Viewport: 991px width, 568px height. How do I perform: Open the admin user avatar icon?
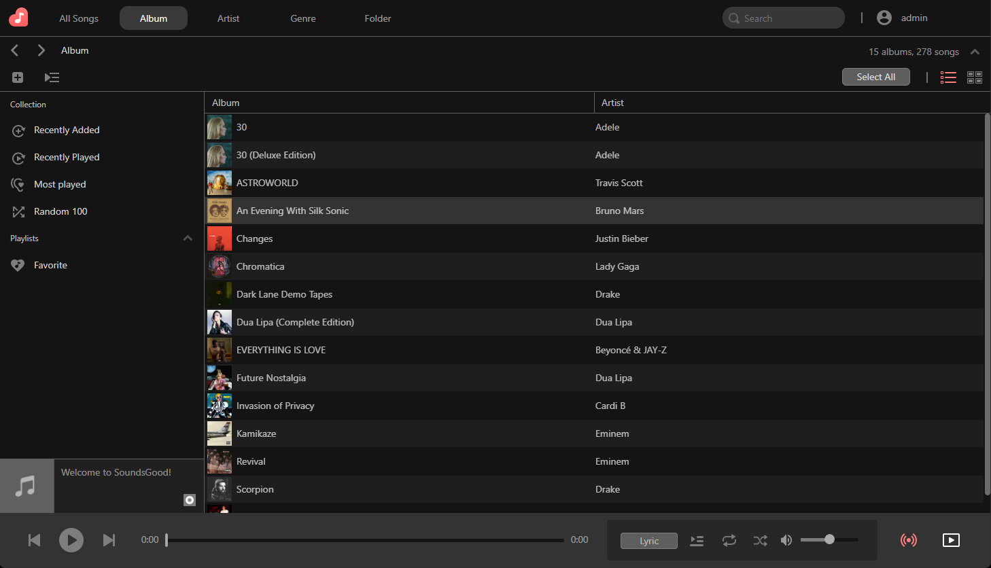tap(884, 18)
